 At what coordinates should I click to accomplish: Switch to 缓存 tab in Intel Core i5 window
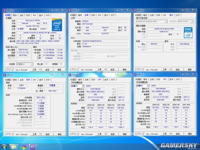pos(15,15)
